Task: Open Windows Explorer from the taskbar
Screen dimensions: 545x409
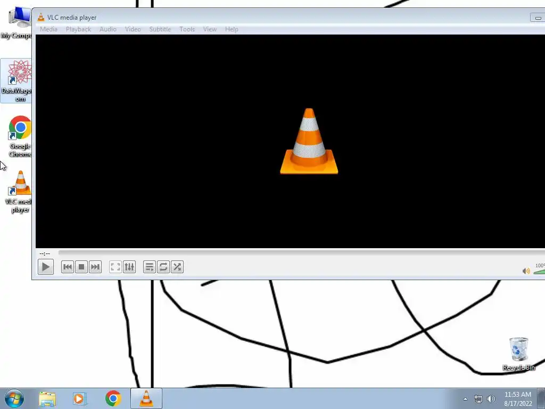Action: (x=47, y=398)
